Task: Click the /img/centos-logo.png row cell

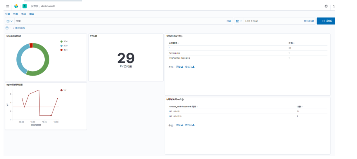Action: [x=179, y=58]
